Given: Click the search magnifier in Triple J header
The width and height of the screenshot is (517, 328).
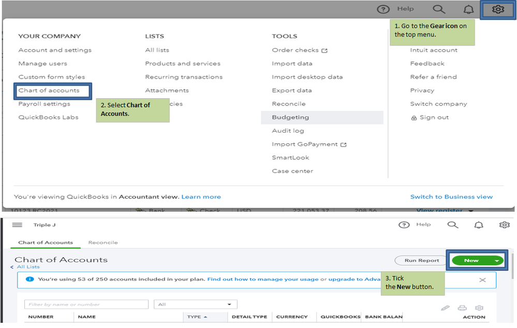Looking at the screenshot, I should click(453, 225).
